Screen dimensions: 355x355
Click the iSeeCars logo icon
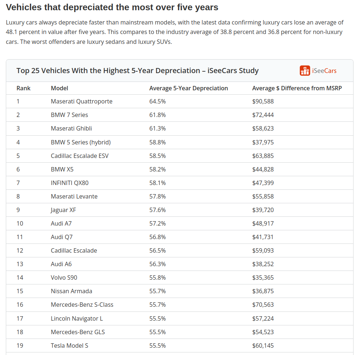tap(305, 71)
